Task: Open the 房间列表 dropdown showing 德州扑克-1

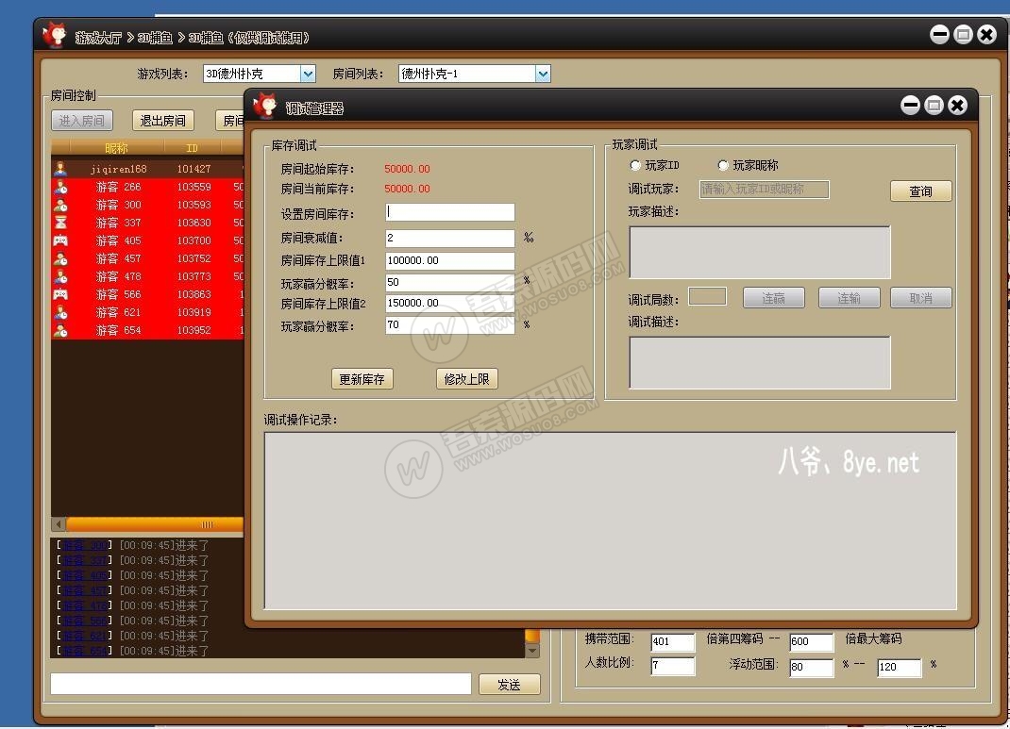Action: point(541,73)
